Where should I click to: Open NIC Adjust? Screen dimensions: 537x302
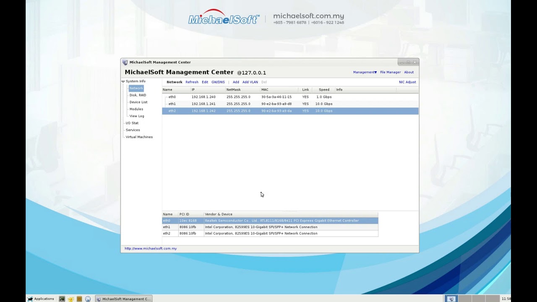pyautogui.click(x=407, y=82)
